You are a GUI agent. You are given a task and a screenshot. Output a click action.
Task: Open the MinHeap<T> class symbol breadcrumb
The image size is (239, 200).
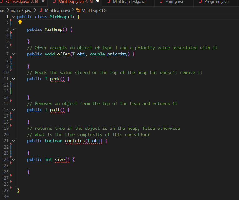point(94,10)
